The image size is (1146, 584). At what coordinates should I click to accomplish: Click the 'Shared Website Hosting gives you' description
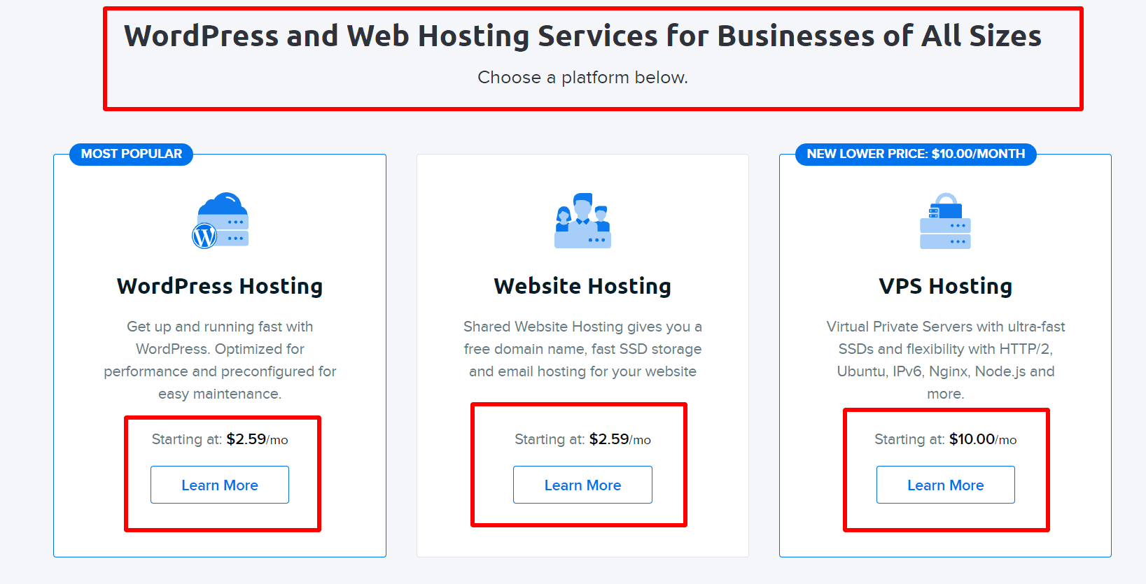tap(582, 349)
